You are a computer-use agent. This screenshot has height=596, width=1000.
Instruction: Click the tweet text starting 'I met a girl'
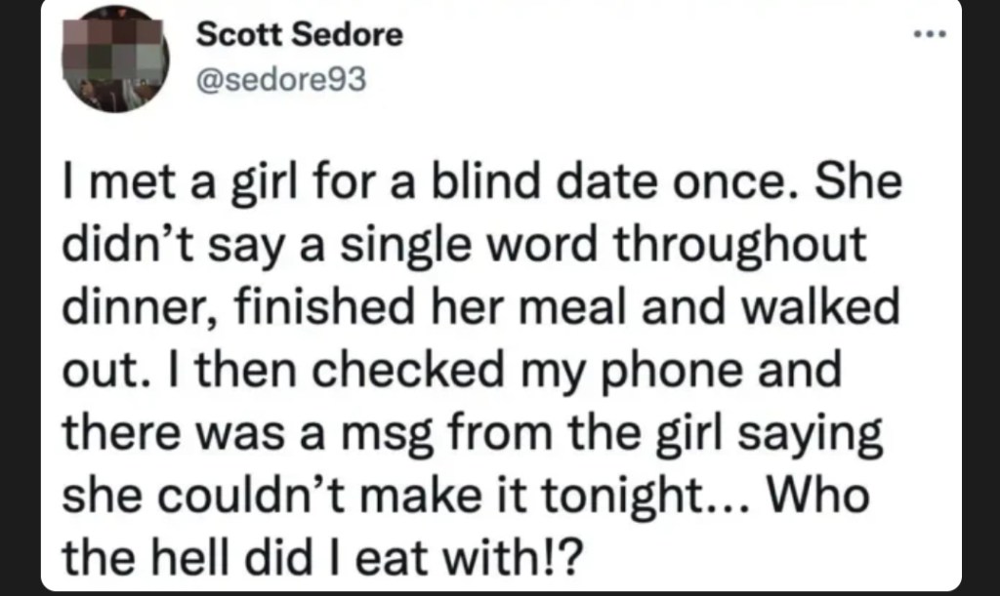(481, 369)
